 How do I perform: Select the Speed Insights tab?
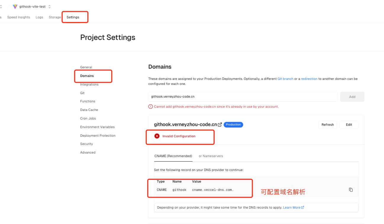19,17
